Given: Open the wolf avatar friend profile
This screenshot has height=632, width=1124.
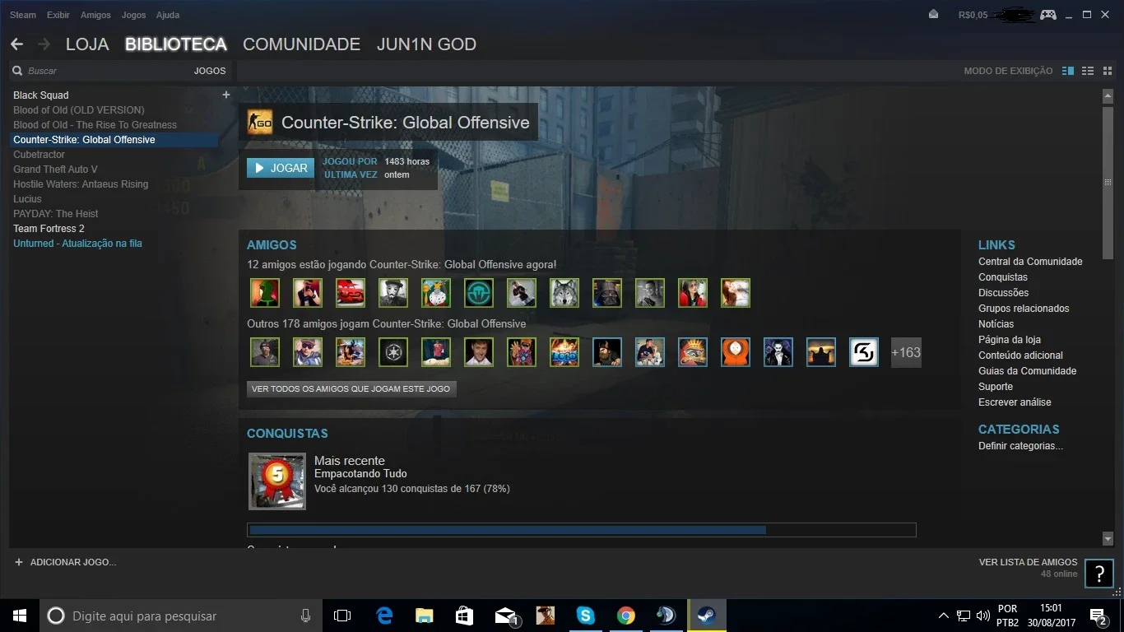Looking at the screenshot, I should pos(564,293).
